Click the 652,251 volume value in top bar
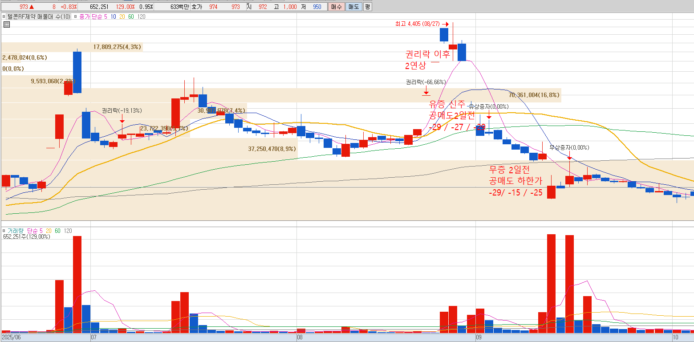694x342 pixels. point(100,7)
